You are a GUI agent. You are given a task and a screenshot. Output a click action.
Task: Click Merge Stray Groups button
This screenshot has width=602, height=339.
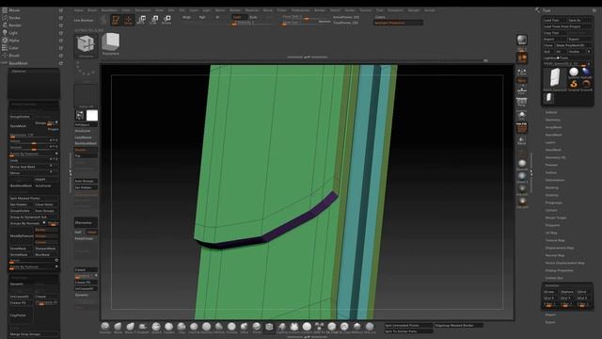coord(34,334)
